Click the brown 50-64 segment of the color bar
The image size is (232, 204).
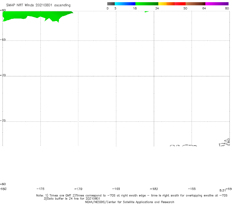coord(195,4)
